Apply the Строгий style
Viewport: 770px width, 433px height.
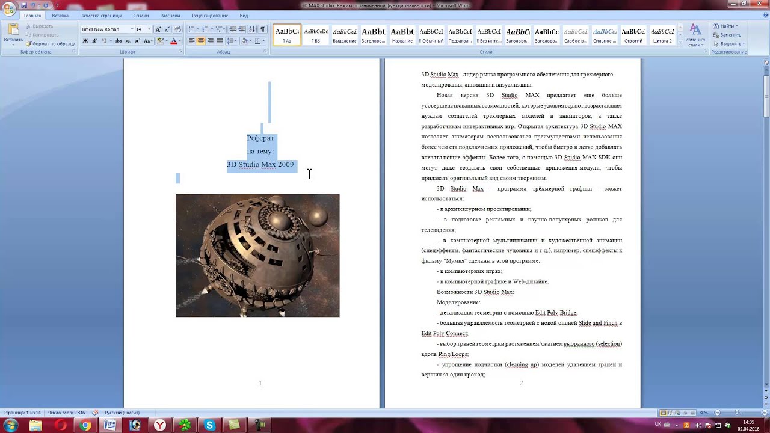pos(633,35)
